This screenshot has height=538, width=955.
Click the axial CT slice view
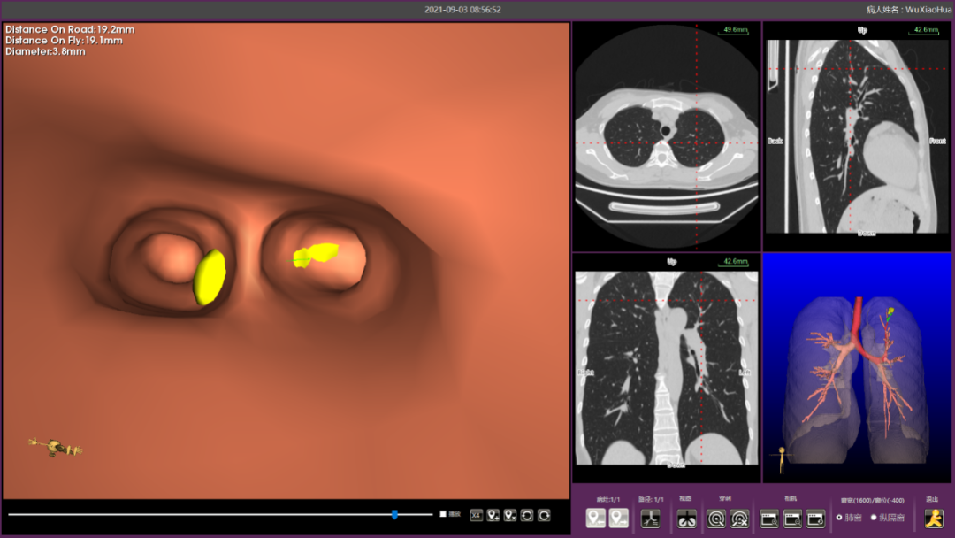click(x=667, y=136)
